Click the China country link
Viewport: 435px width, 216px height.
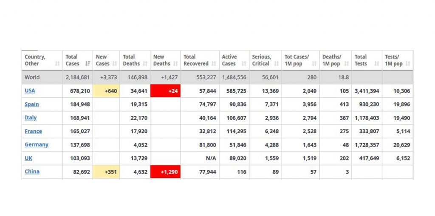[32, 172]
